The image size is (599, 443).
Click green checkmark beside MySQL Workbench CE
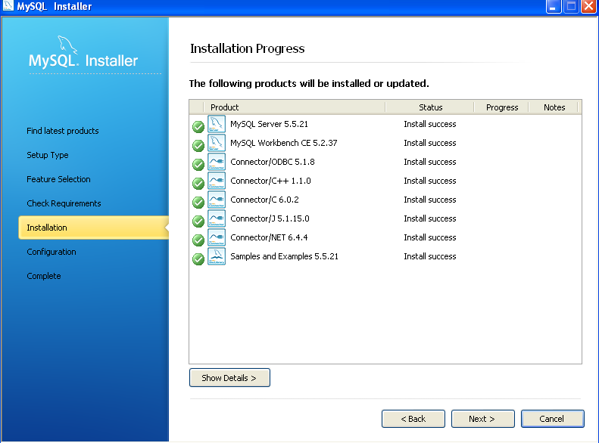pos(198,146)
